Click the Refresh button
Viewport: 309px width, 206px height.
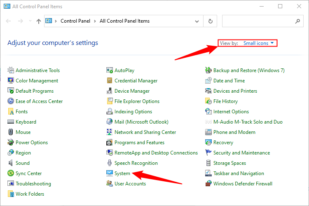pyautogui.click(x=211, y=21)
